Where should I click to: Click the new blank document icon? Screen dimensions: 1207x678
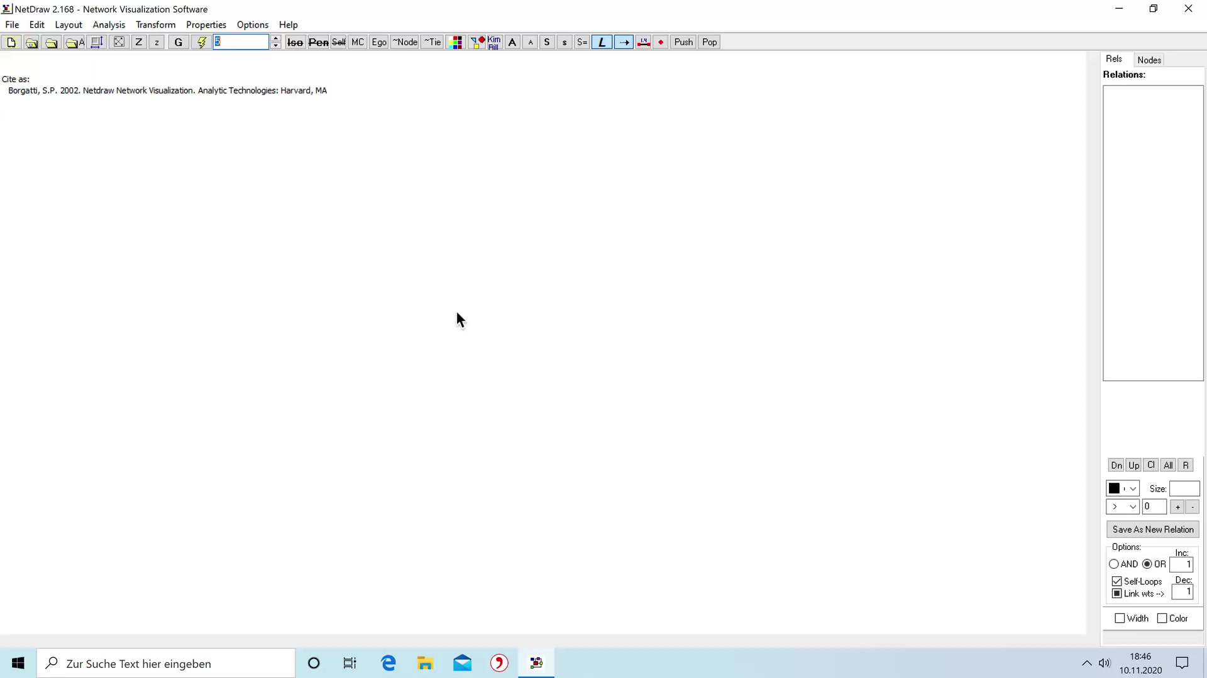[11, 42]
